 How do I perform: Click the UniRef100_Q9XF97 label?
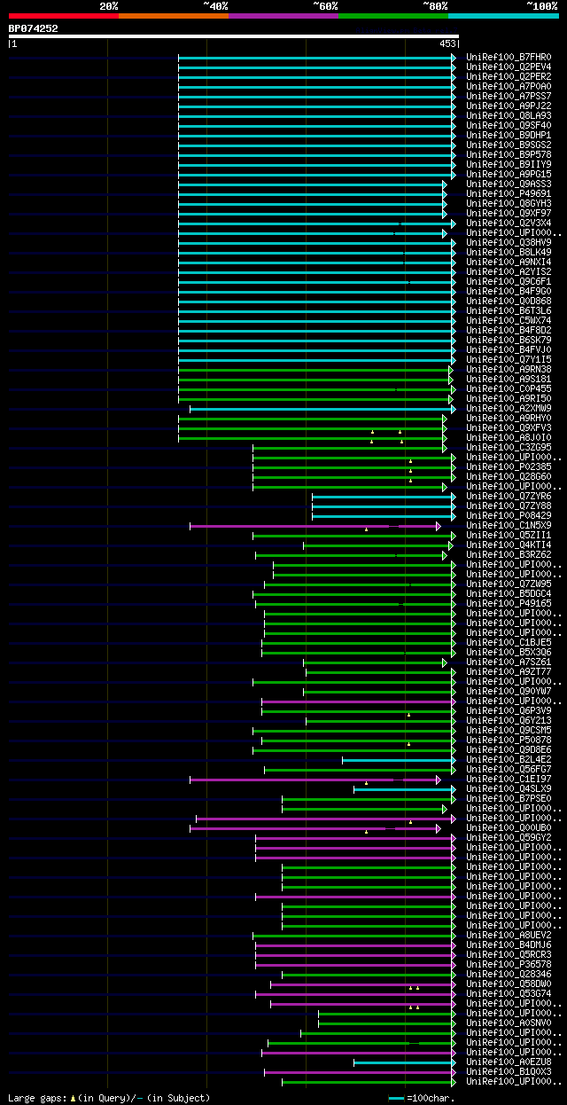pos(509,213)
